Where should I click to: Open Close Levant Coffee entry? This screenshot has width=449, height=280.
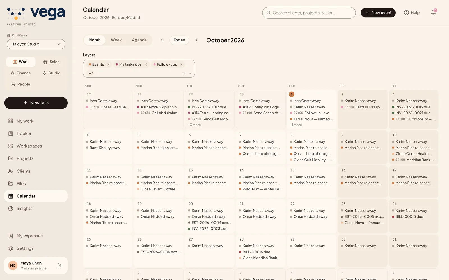(x=158, y=189)
